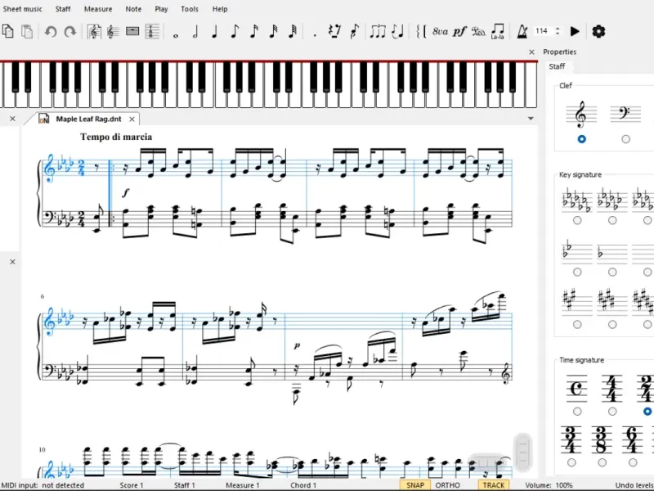Select the treble clef radio button
Screen dimensions: 654x491
(581, 139)
